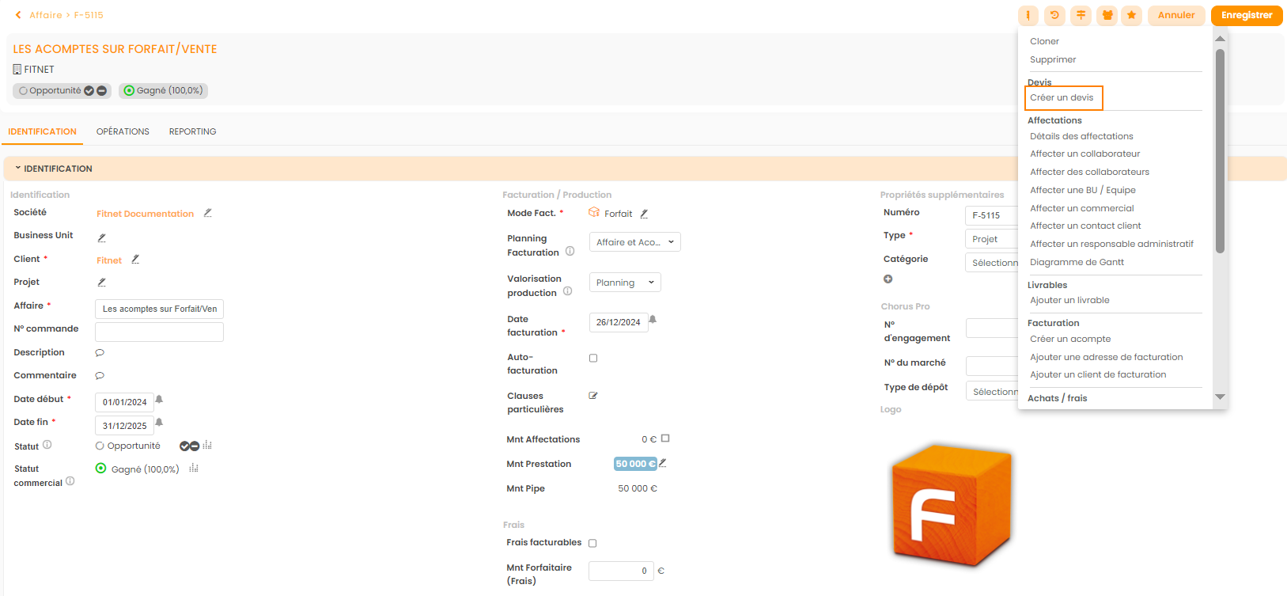Click the plus icon under Catégorie
The height and width of the screenshot is (596, 1287).
click(888, 279)
